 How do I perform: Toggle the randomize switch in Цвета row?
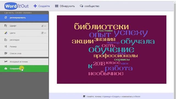43,33
